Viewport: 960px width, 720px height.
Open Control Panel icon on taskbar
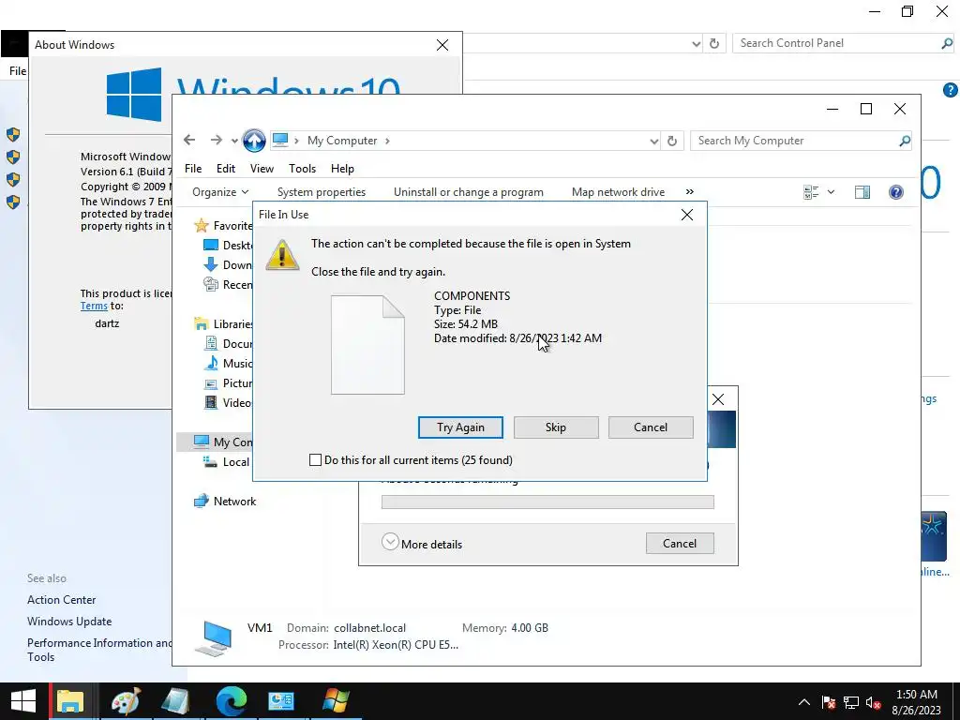point(281,701)
